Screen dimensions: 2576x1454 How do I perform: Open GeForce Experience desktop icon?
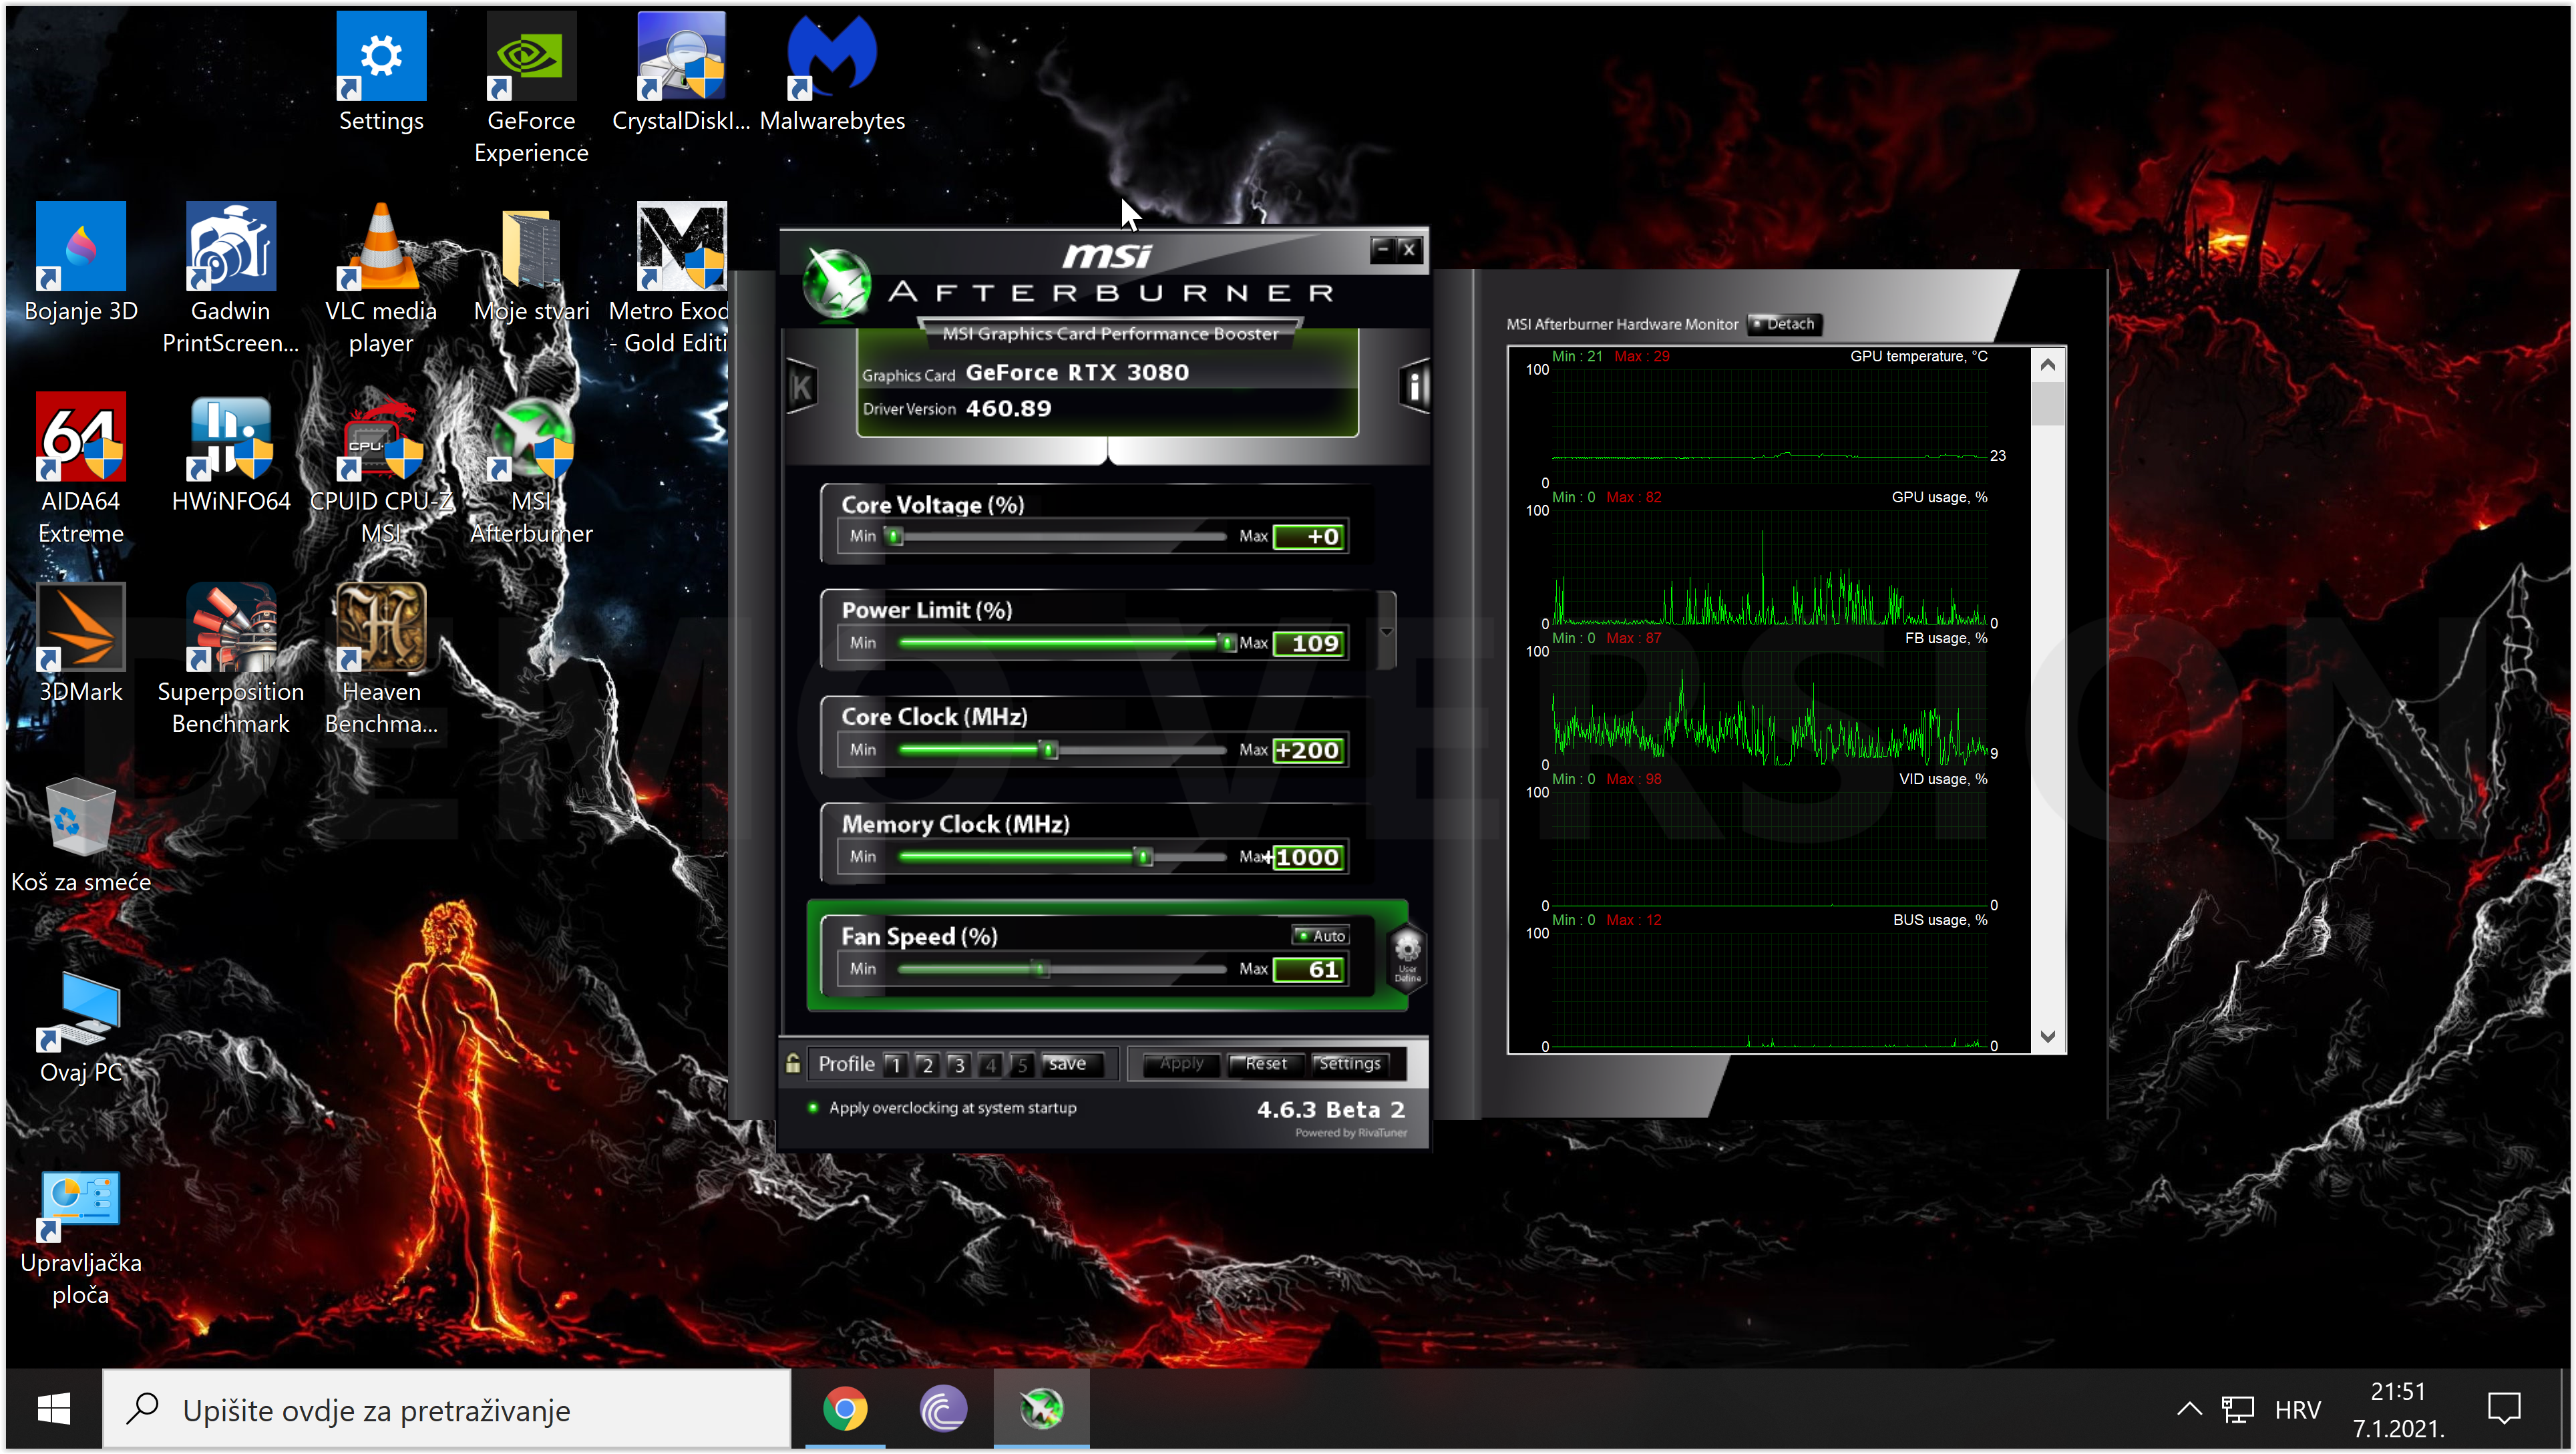pyautogui.click(x=531, y=88)
